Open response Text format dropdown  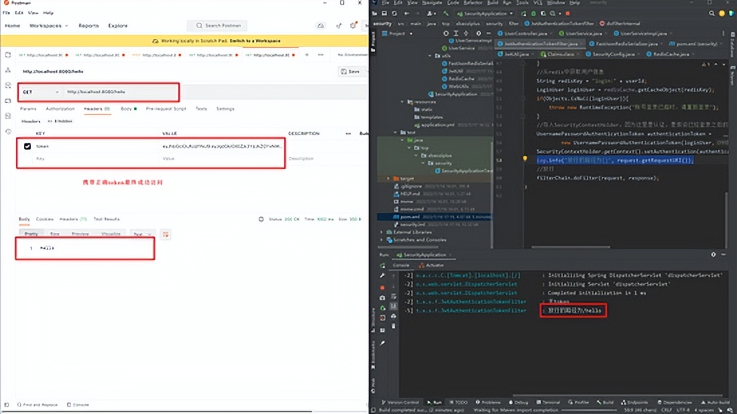(x=142, y=234)
